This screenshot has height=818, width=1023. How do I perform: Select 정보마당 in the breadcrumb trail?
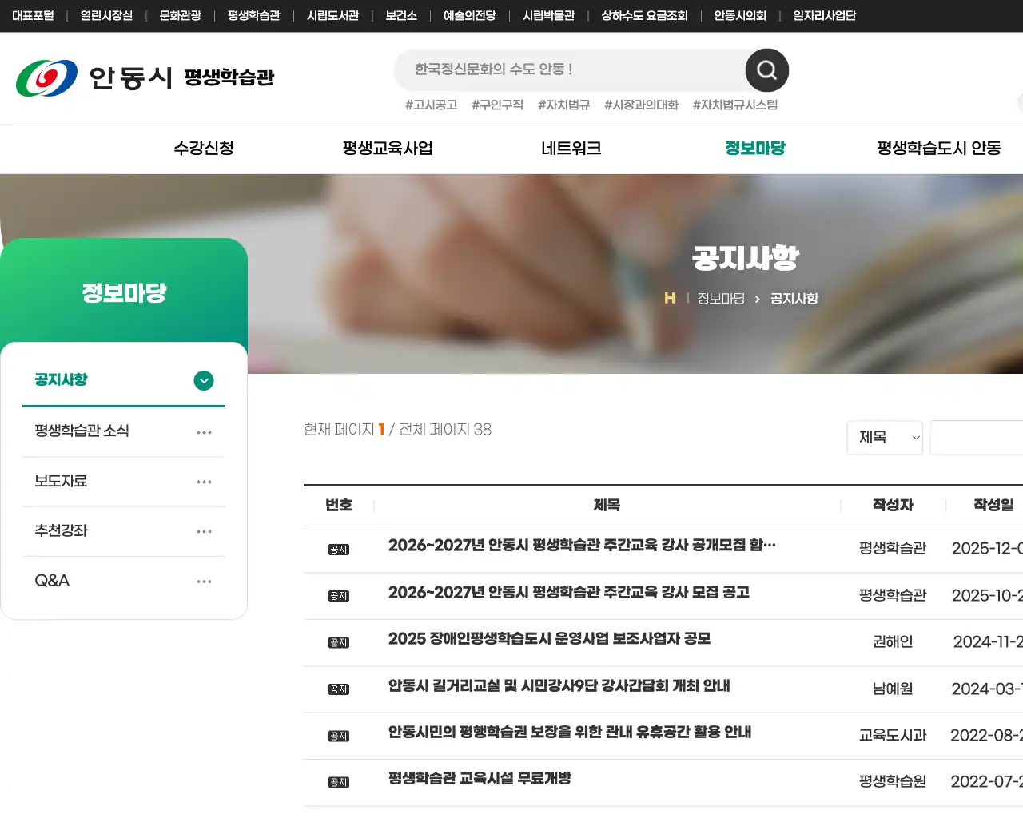[721, 298]
